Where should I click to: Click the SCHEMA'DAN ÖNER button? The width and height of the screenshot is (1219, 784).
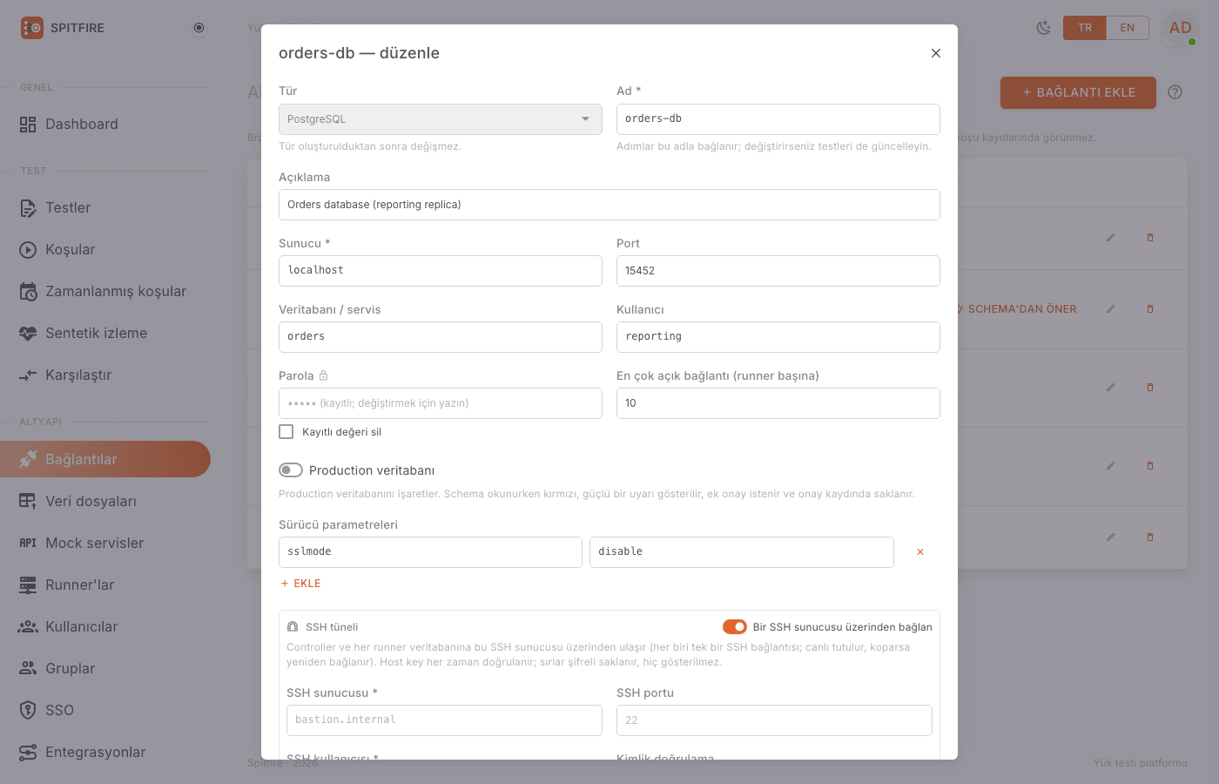[1016, 309]
